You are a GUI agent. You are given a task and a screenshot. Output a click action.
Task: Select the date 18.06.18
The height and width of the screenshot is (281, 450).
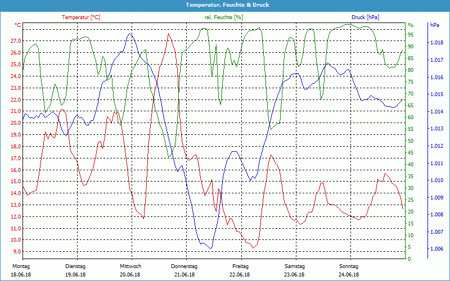click(x=21, y=275)
